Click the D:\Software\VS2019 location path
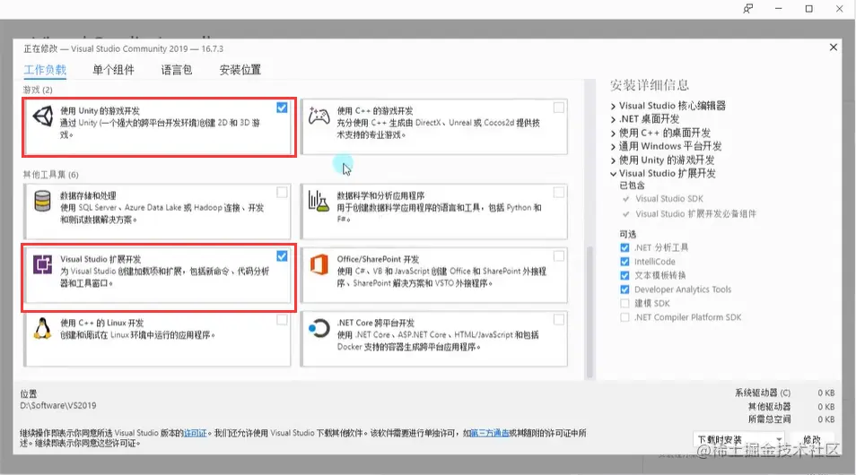 pyautogui.click(x=57, y=406)
